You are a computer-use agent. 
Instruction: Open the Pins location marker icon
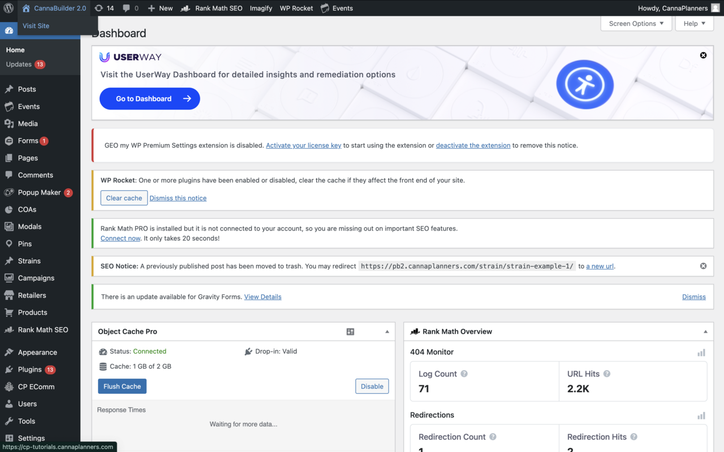(8, 244)
